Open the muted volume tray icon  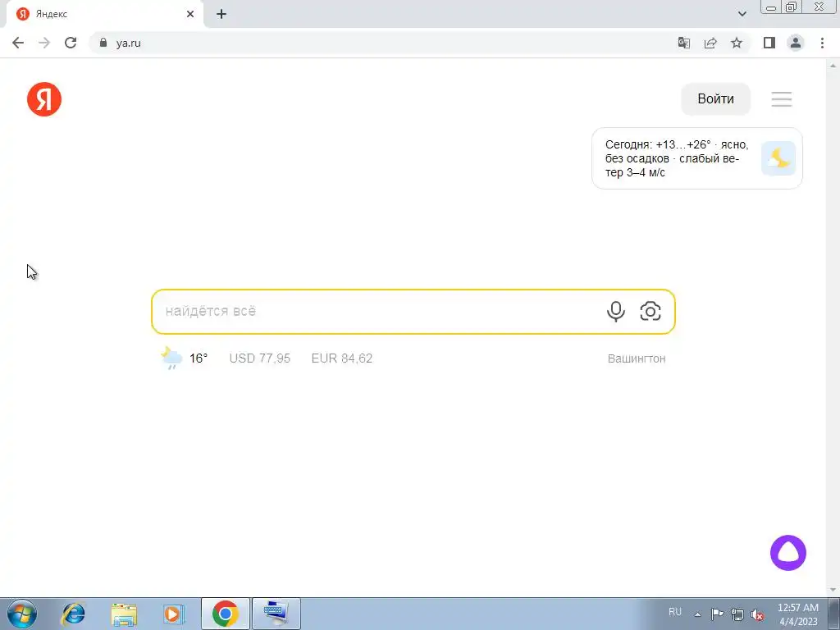click(x=757, y=614)
